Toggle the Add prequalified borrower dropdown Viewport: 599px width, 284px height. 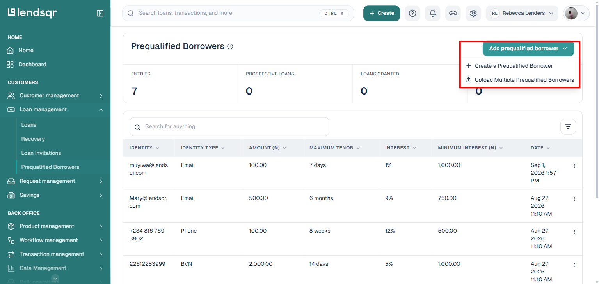click(x=528, y=49)
